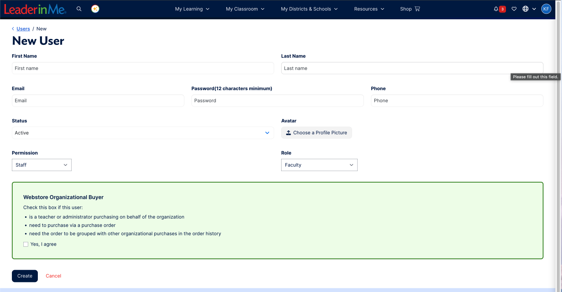
Task: Click the Yes, I agree label text
Action: [43, 244]
